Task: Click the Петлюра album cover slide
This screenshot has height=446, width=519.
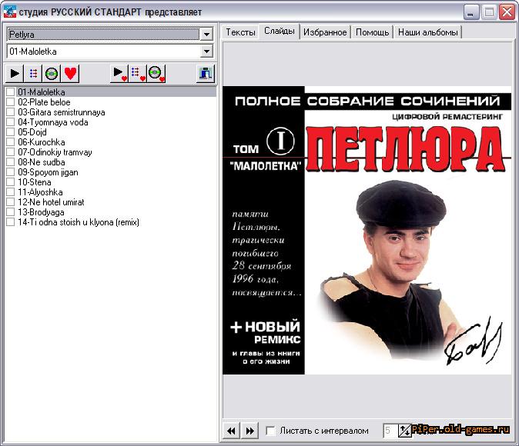Action: coord(367,231)
